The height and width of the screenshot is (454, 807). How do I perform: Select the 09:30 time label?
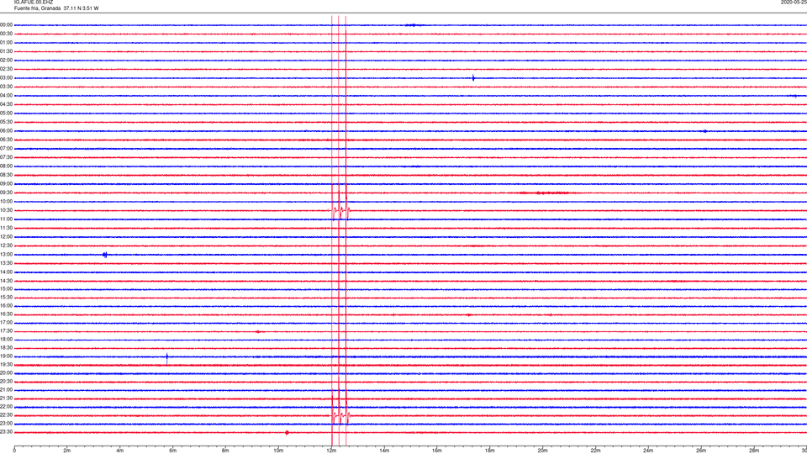(x=6, y=193)
